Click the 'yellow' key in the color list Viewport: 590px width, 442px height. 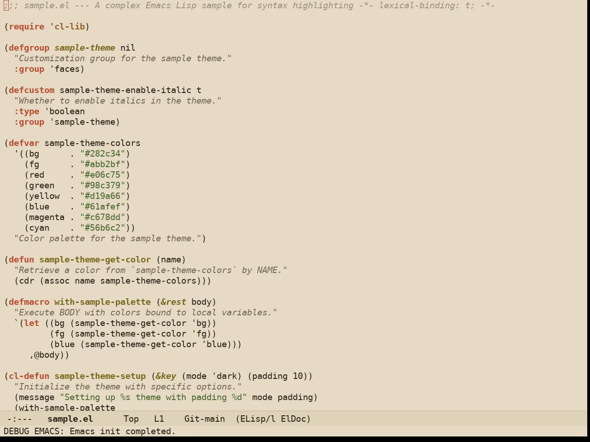coord(44,196)
